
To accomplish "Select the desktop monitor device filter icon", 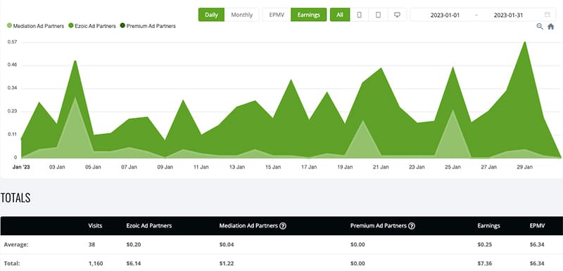I will 397,15.
